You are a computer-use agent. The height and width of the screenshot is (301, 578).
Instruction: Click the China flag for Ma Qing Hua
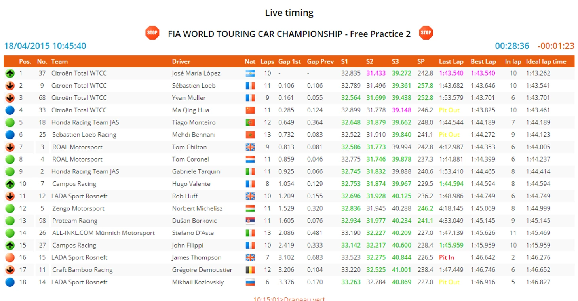point(250,110)
